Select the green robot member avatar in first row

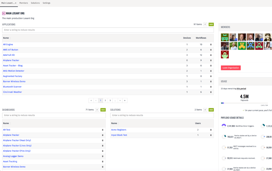click(225, 37)
